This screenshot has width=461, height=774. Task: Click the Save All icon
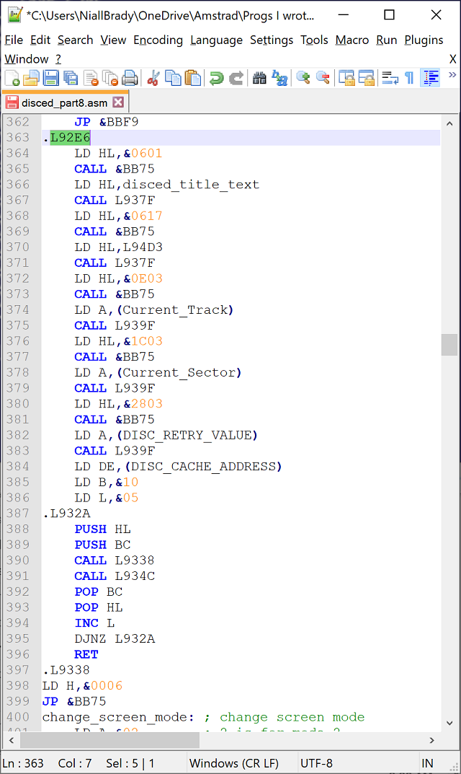(70, 78)
